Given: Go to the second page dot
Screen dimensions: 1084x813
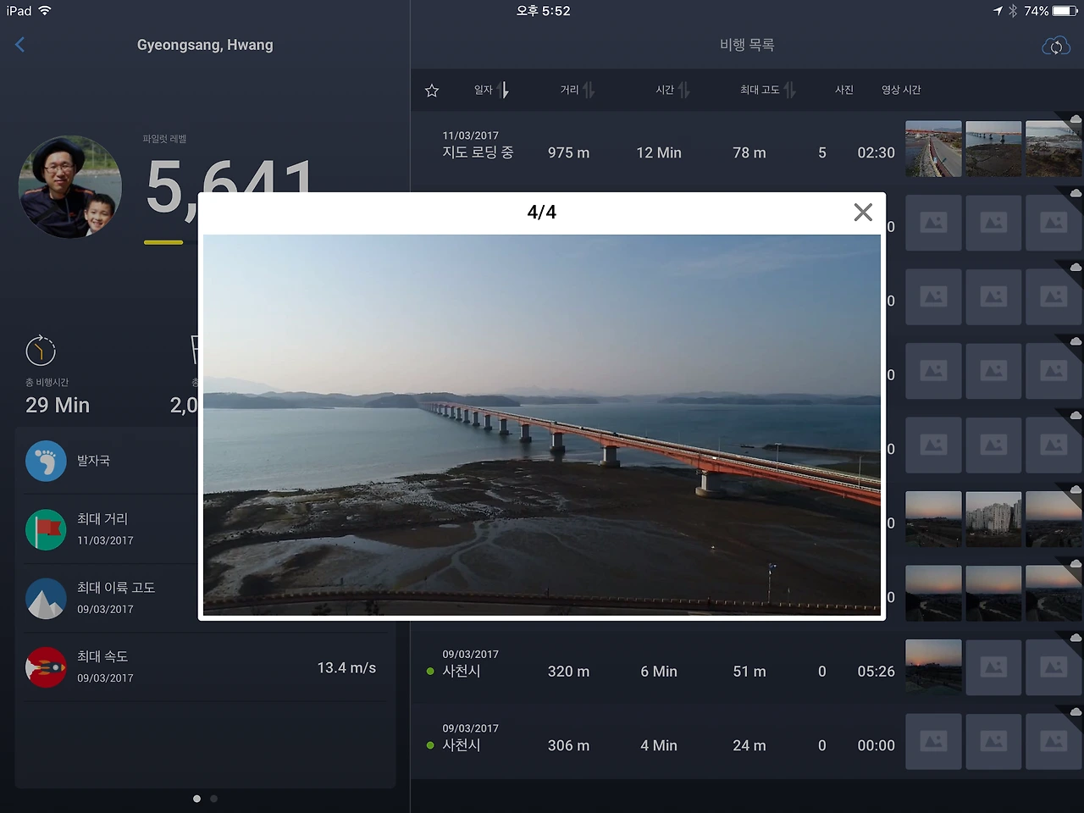Looking at the screenshot, I should tap(213, 799).
